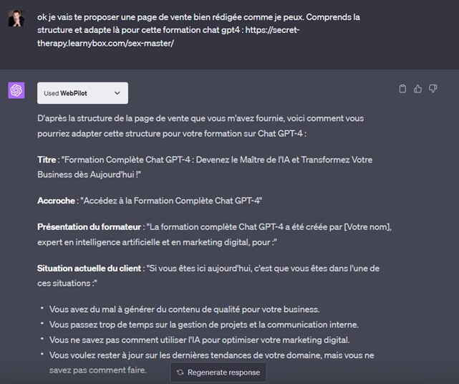This screenshot has height=384, width=459.
Task: Give the response a thumbs up
Action: pos(417,88)
